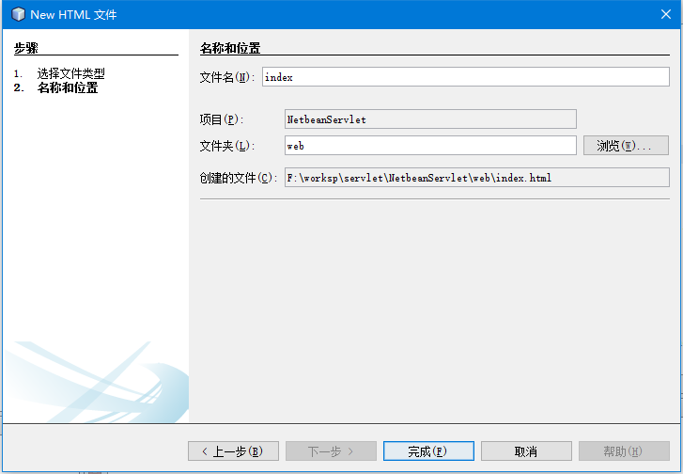Click the 文件夹(L) label

pos(226,146)
